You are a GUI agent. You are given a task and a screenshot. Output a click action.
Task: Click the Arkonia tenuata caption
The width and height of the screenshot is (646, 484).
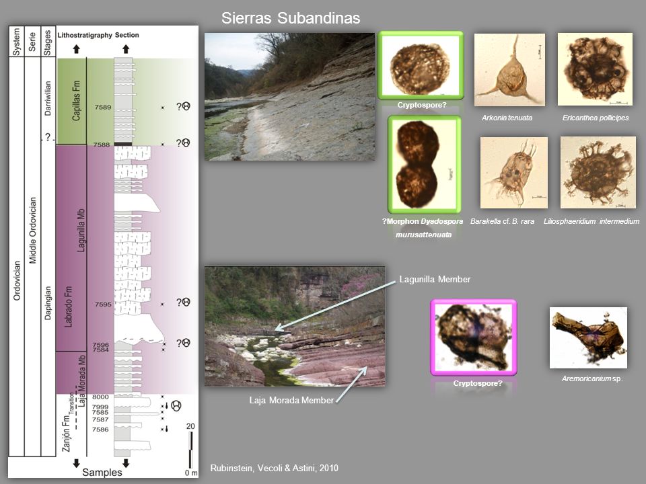click(x=507, y=118)
